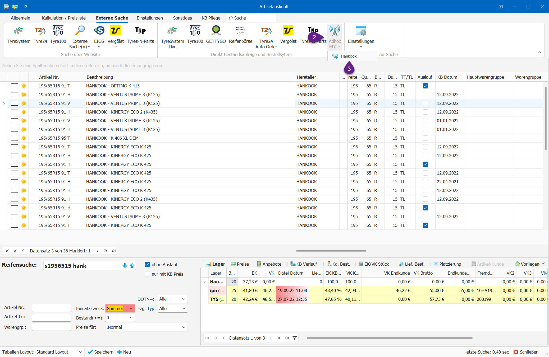This screenshot has width=549, height=357.
Task: Launch Tyre24 Auto Order
Action: 266,37
